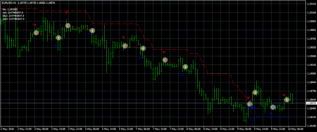The width and height of the screenshot is (317, 132).
Task: Click the red-dot signal circle above 3 May 22:00
Action: pyautogui.click(x=68, y=26)
